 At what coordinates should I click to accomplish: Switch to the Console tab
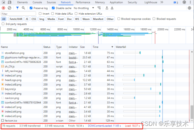click(x=37, y=2)
